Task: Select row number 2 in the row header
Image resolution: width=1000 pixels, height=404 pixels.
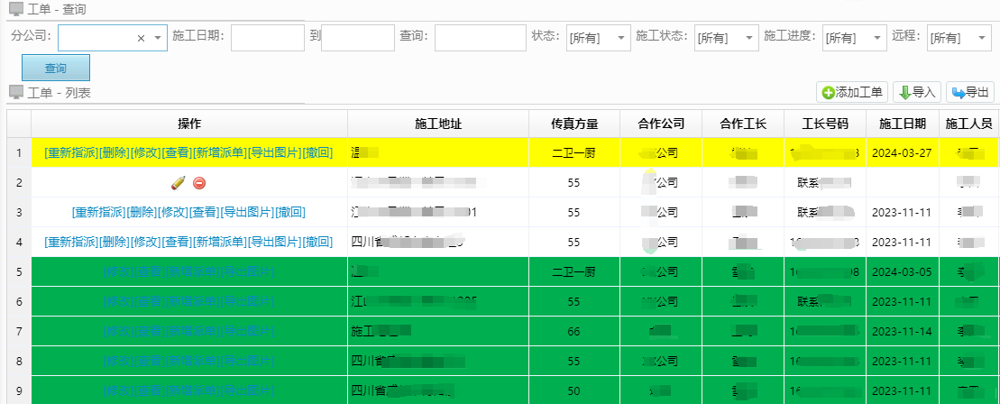Action: (19, 183)
